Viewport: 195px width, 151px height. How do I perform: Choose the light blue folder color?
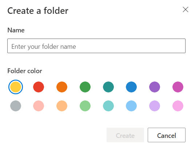(x=131, y=106)
